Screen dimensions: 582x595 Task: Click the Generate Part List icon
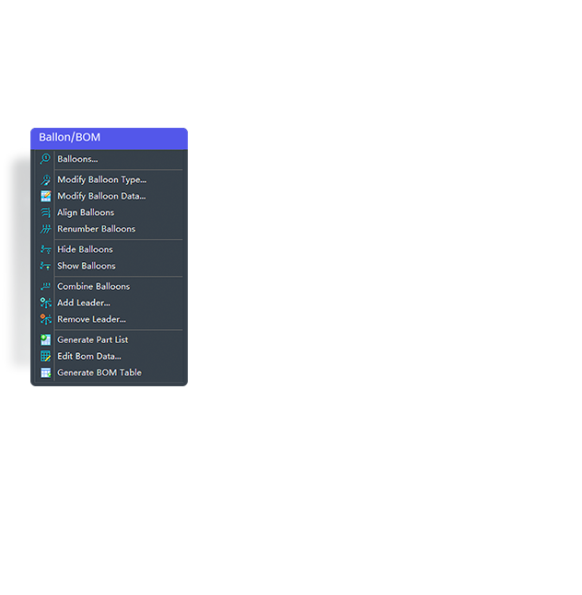[45, 339]
